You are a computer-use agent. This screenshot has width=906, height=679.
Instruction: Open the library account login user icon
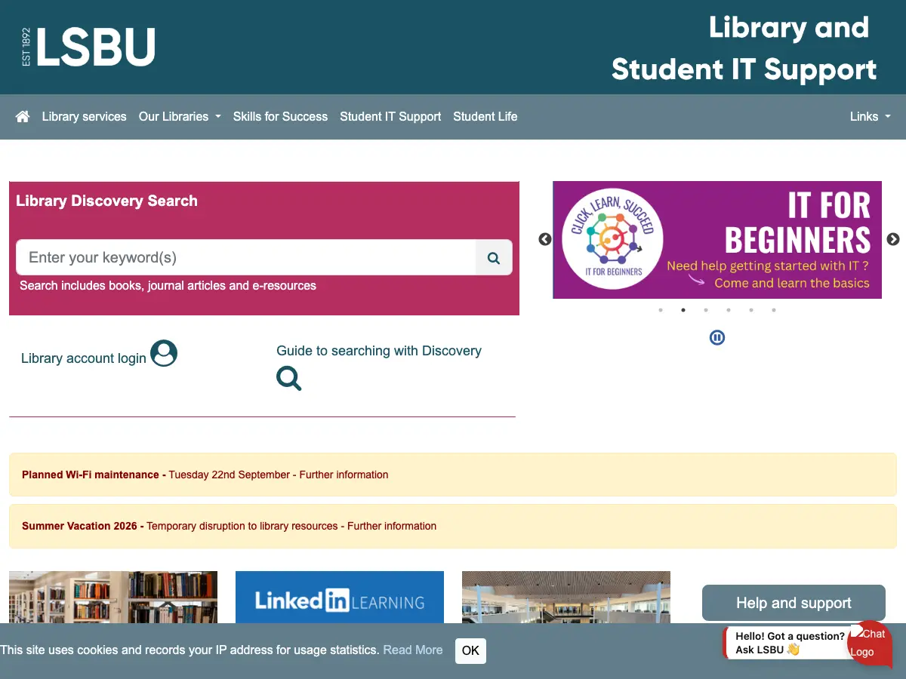[164, 353]
